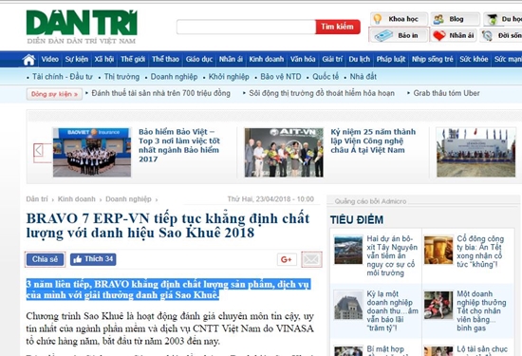
Task: Open thưởng Tết bình gas story thumbnail
Action: (x=438, y=305)
